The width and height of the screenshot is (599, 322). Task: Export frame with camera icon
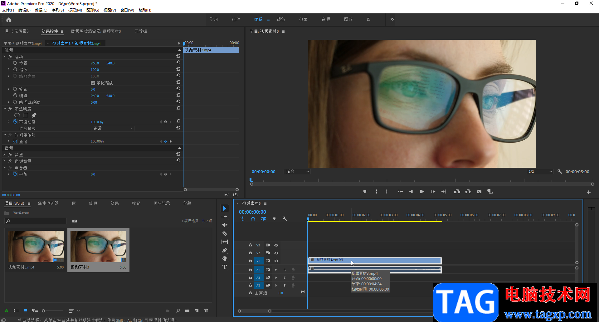[x=479, y=192]
